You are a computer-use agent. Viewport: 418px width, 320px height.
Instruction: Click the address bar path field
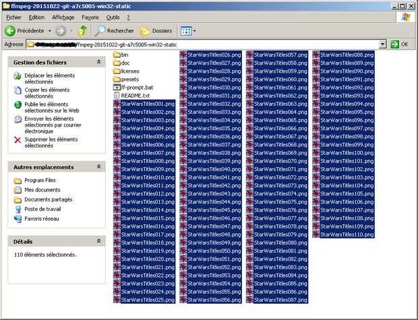click(203, 44)
